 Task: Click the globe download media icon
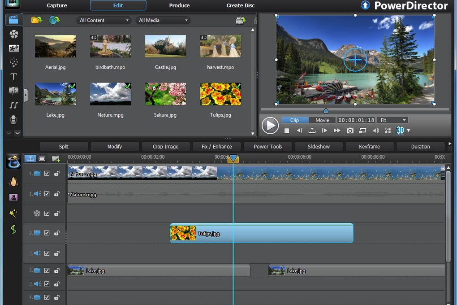(x=55, y=20)
